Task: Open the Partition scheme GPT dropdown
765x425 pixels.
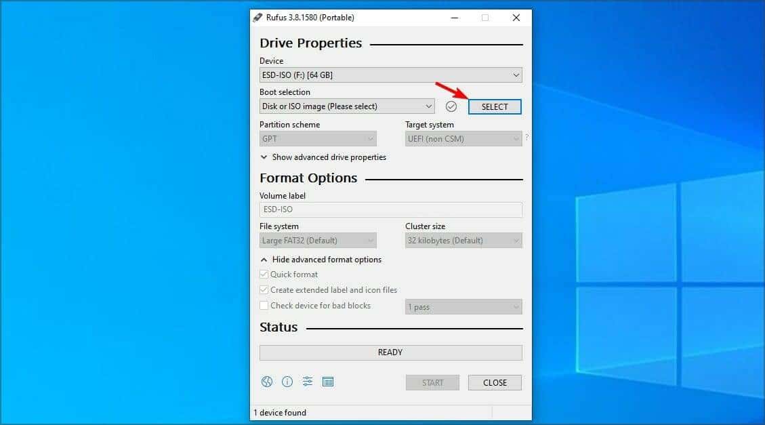Action: [318, 139]
